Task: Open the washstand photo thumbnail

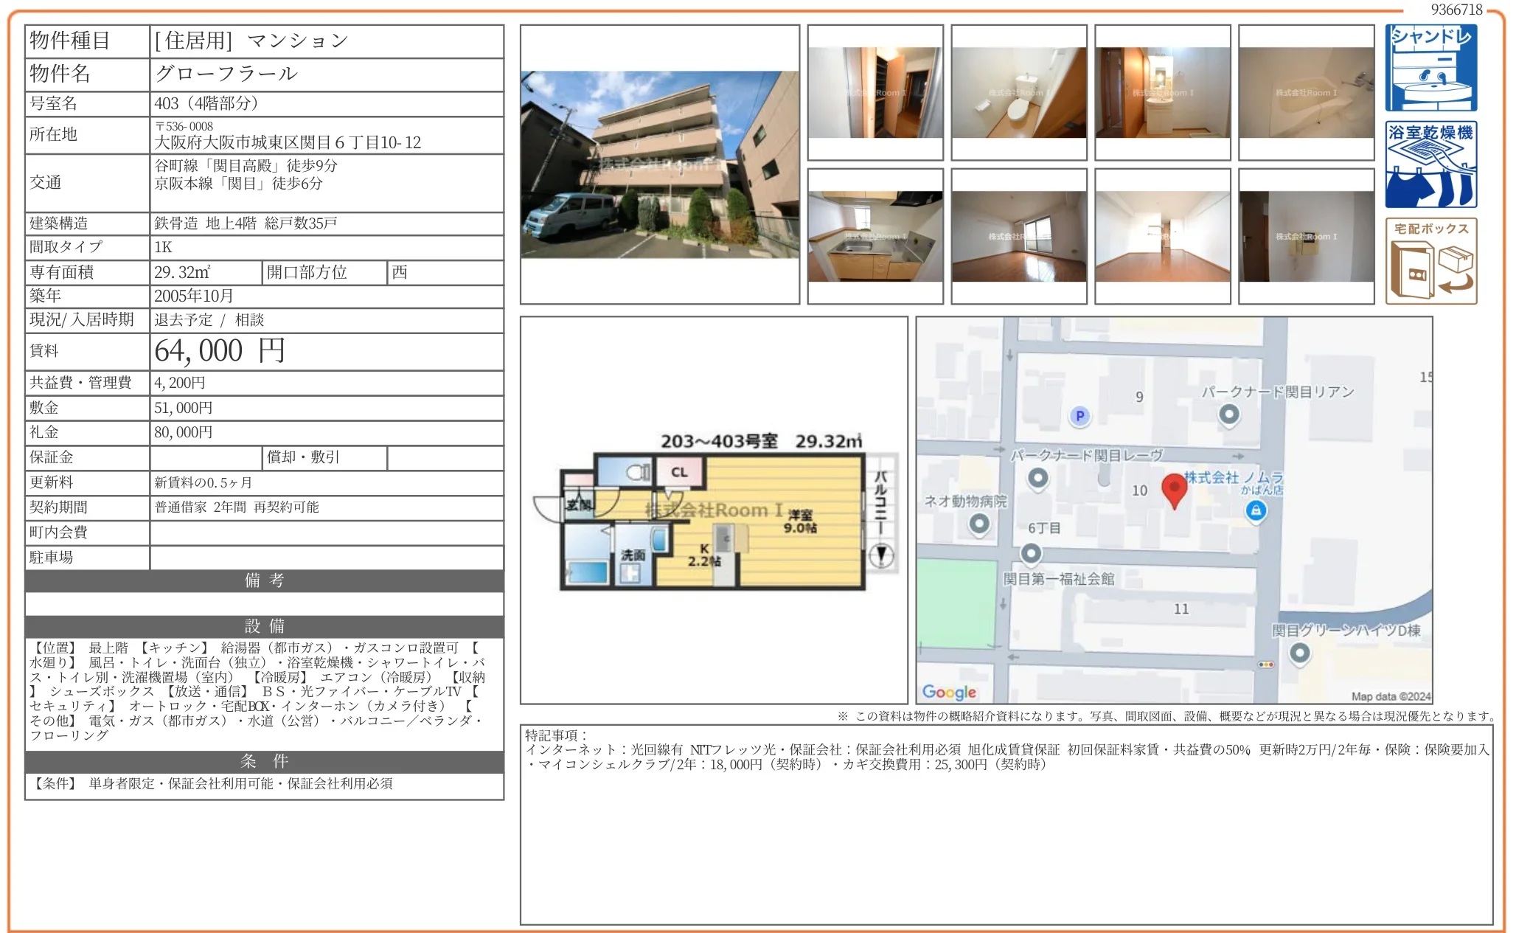Action: (1162, 93)
